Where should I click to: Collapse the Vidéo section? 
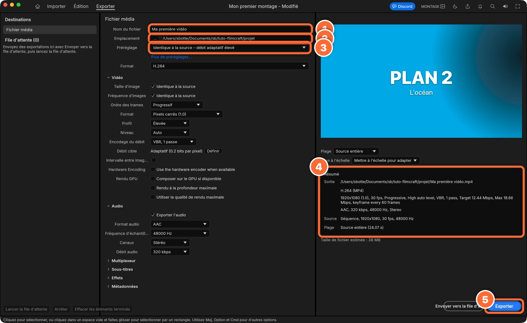pos(108,77)
